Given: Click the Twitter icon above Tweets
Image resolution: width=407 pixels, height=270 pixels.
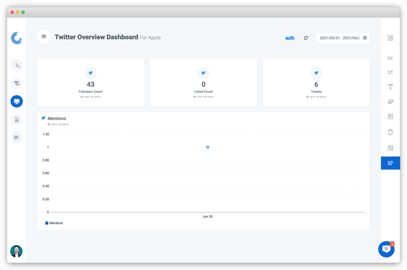Looking at the screenshot, I should 316,73.
